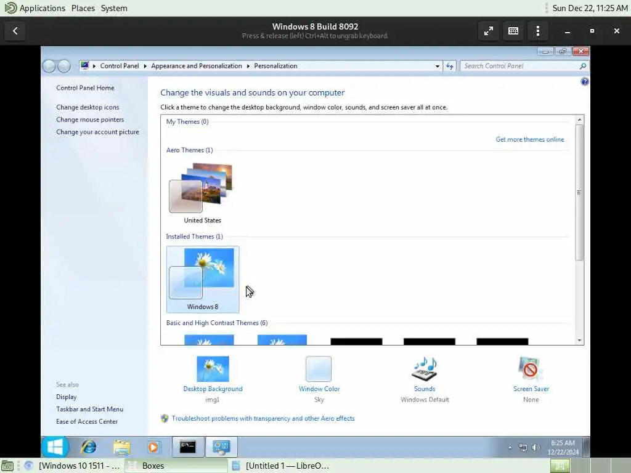This screenshot has height=473, width=631.
Task: Open the Places menu
Action: [83, 8]
